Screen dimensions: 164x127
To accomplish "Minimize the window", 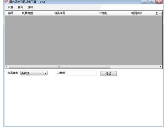I will click(144, 2).
